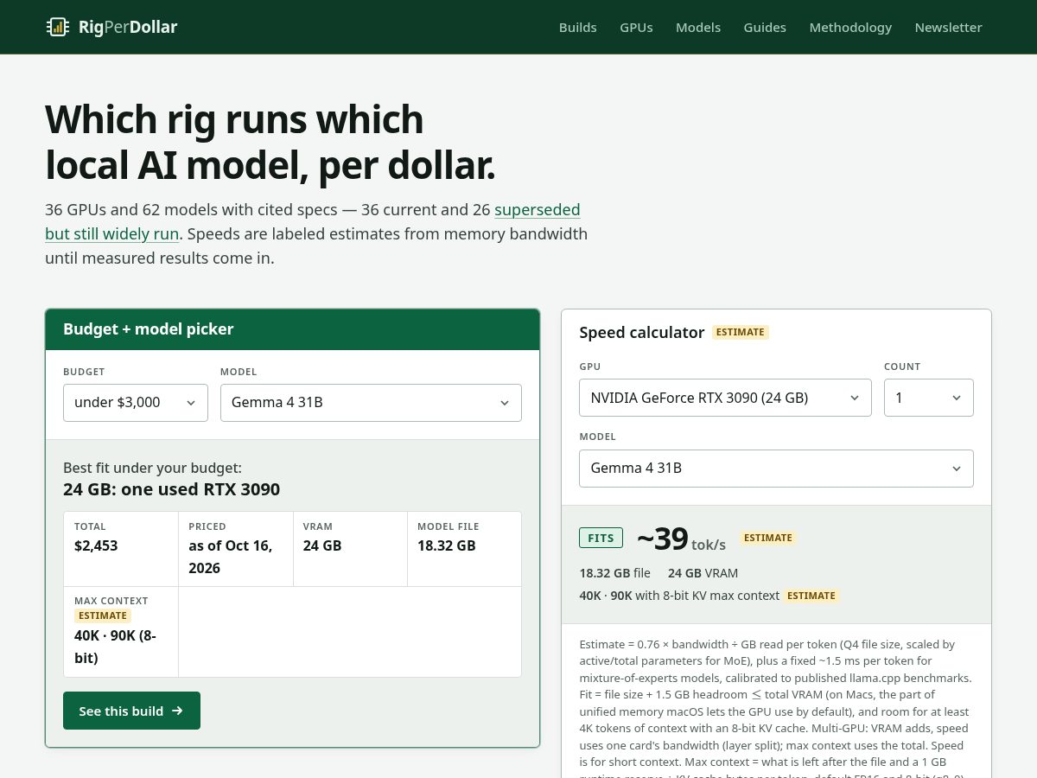Image resolution: width=1037 pixels, height=778 pixels.
Task: Click the PRICED value as of Oct 16, 2026
Action: click(231, 557)
